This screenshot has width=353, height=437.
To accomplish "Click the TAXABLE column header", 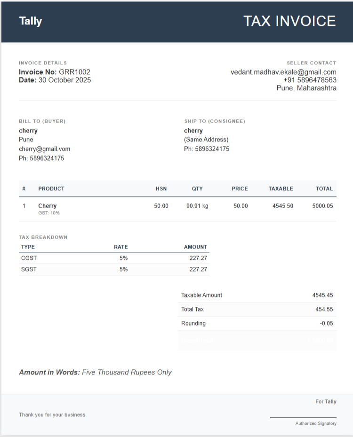I will coord(281,188).
